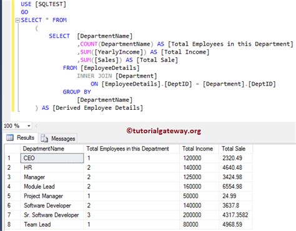Click the INNER JOIN [Department] line

pyautogui.click(x=117, y=76)
